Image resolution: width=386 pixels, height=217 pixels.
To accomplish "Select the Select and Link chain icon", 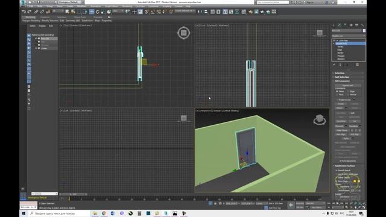I will pyautogui.click(x=36, y=11).
